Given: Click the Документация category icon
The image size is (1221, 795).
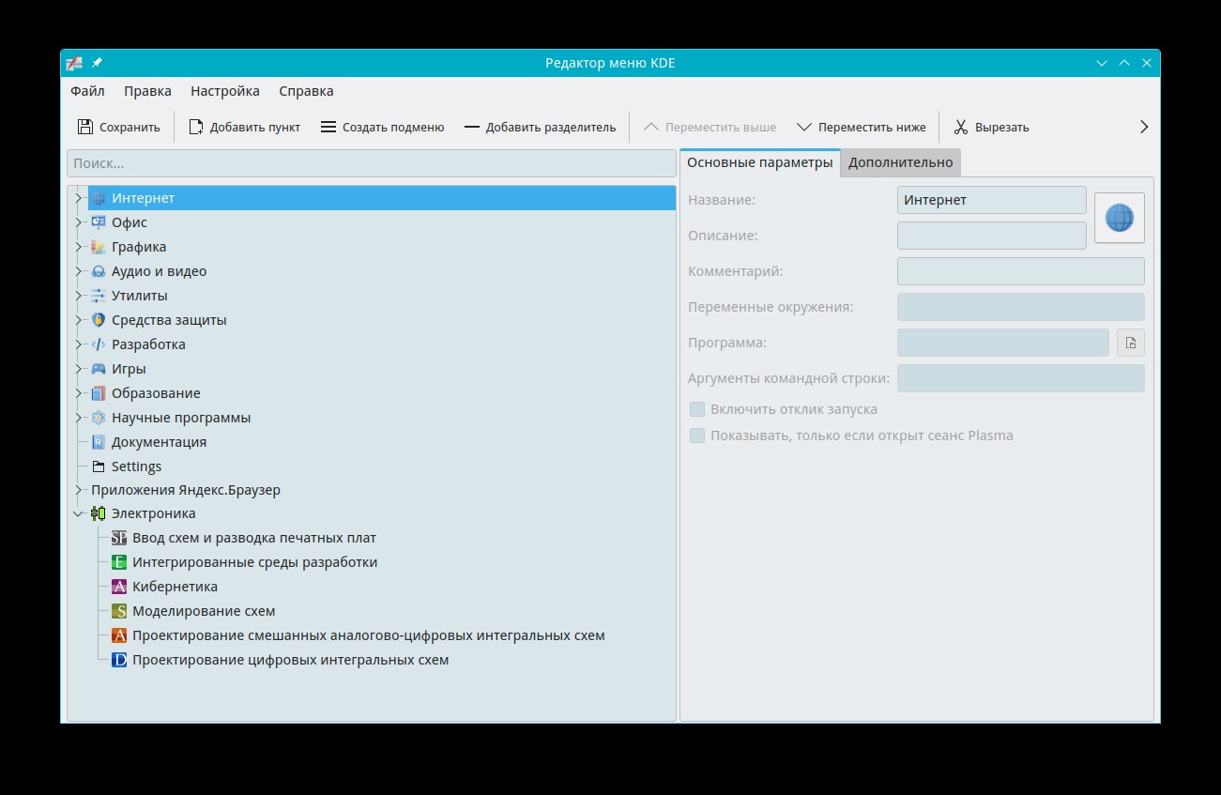Looking at the screenshot, I should pyautogui.click(x=99, y=442).
